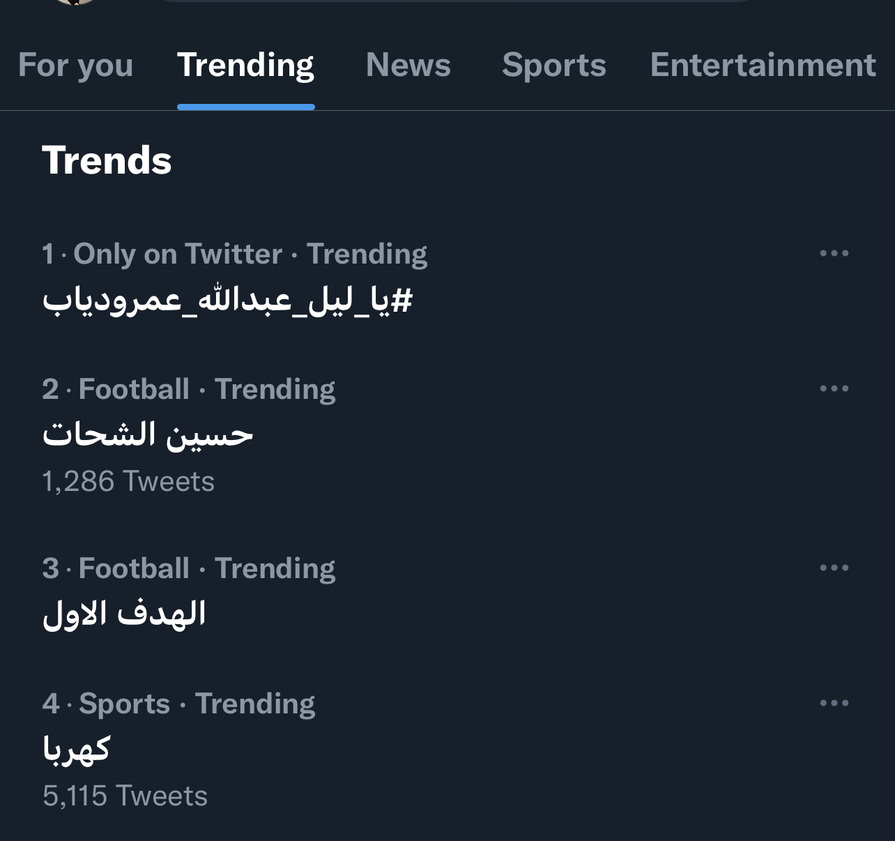Open the كهربا sports trend
This screenshot has height=841, width=895.
77,750
